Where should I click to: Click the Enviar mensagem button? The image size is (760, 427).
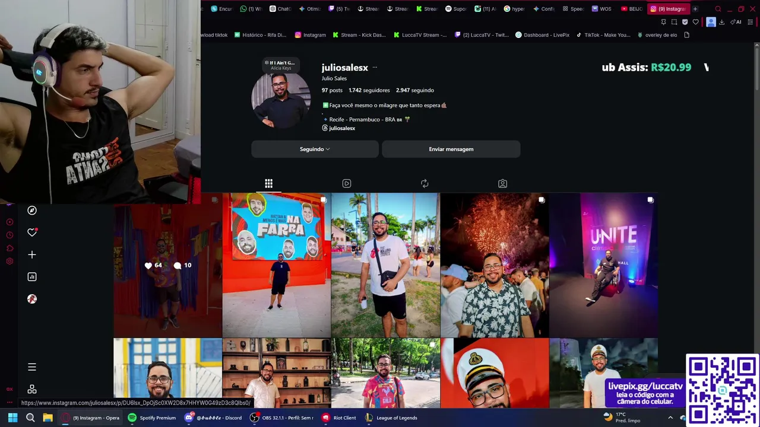click(x=451, y=149)
